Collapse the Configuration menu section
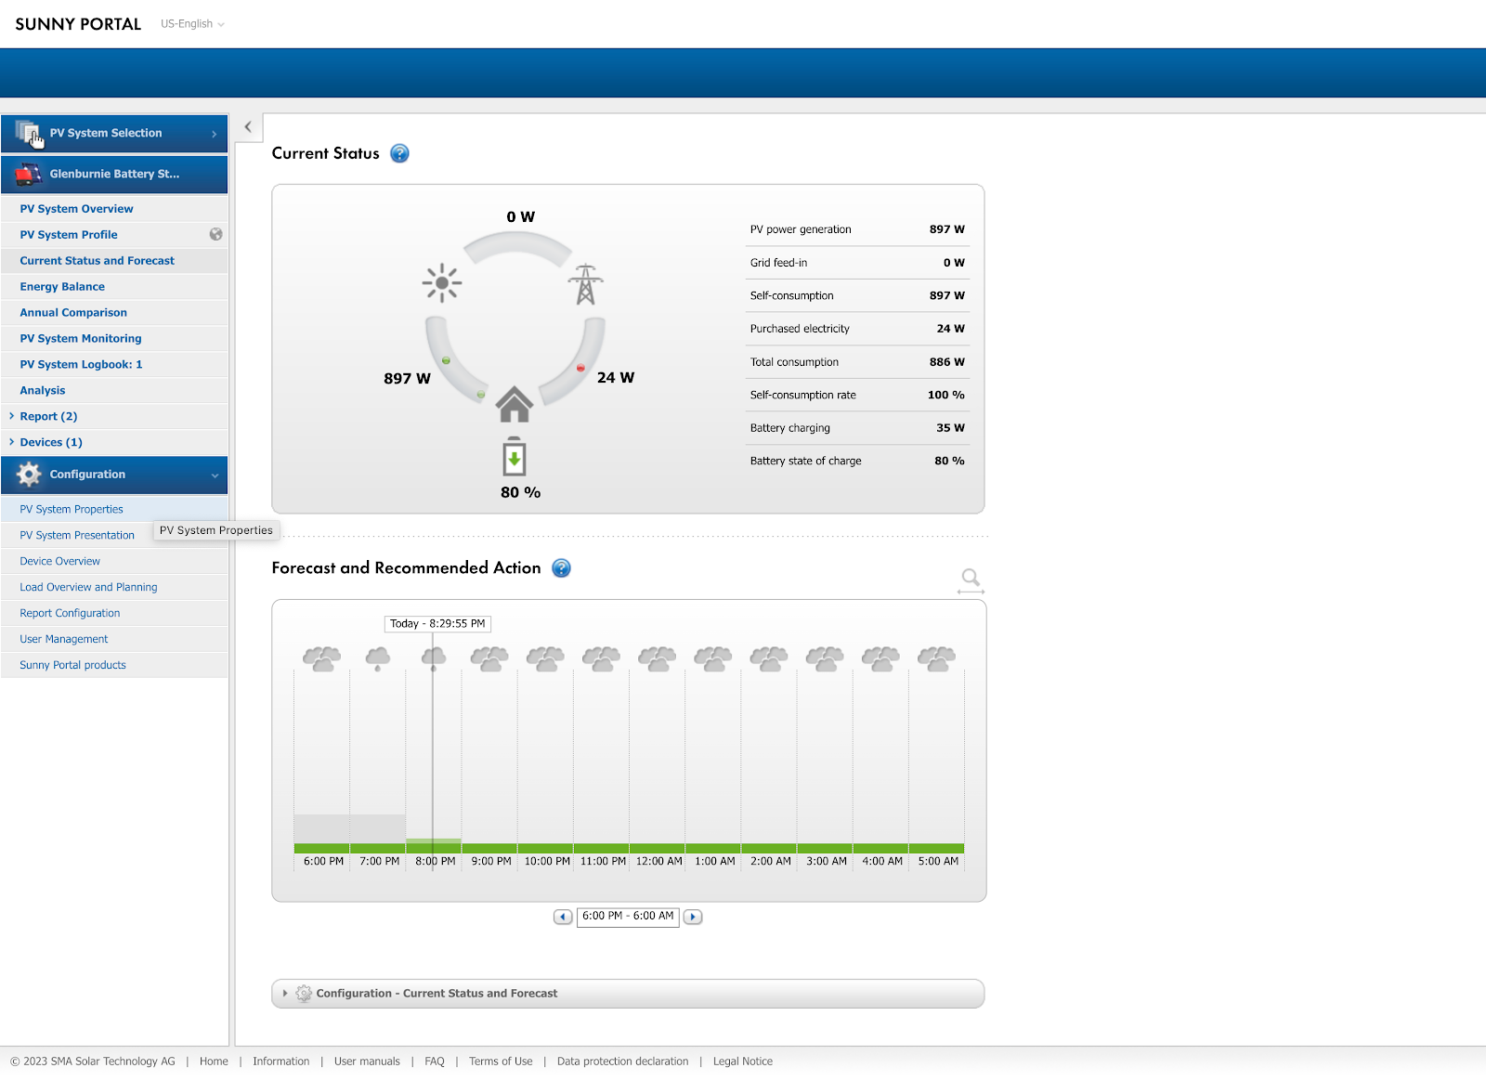This screenshot has width=1486, height=1081. point(215,475)
